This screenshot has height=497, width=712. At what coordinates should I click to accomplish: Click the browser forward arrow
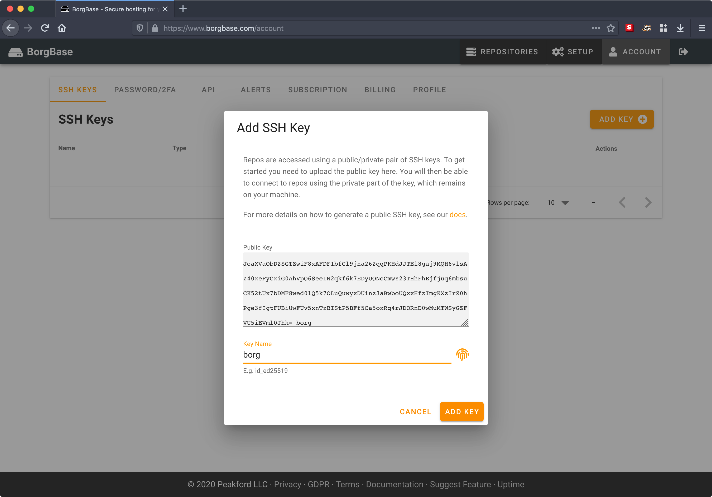click(x=28, y=28)
